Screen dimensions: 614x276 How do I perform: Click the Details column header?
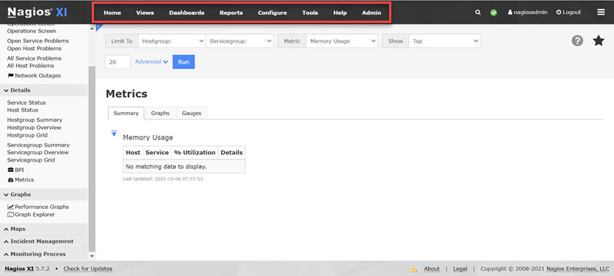(x=232, y=153)
